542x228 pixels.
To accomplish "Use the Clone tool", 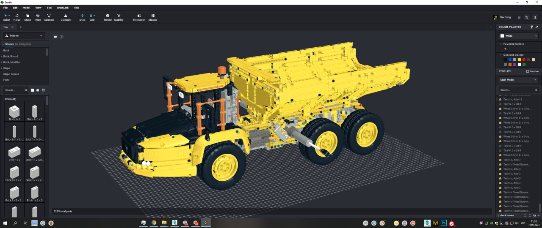I will [28, 17].
